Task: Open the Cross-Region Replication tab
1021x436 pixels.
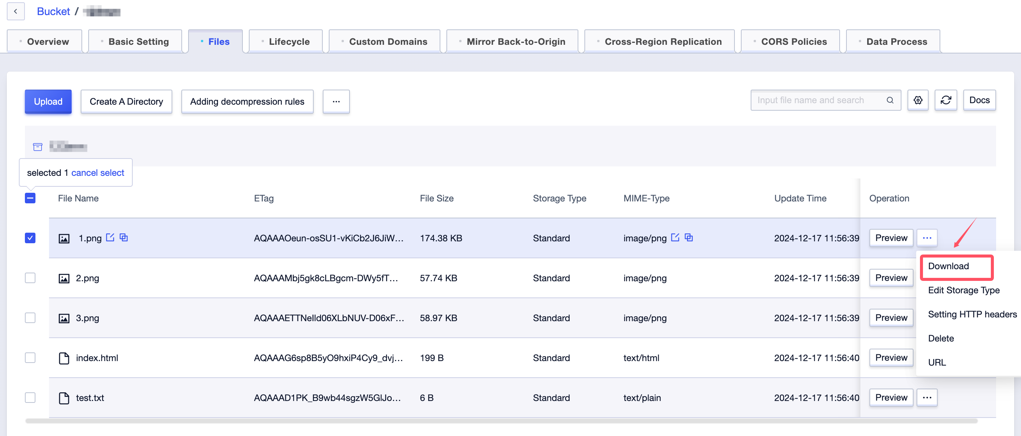Action: (659, 41)
